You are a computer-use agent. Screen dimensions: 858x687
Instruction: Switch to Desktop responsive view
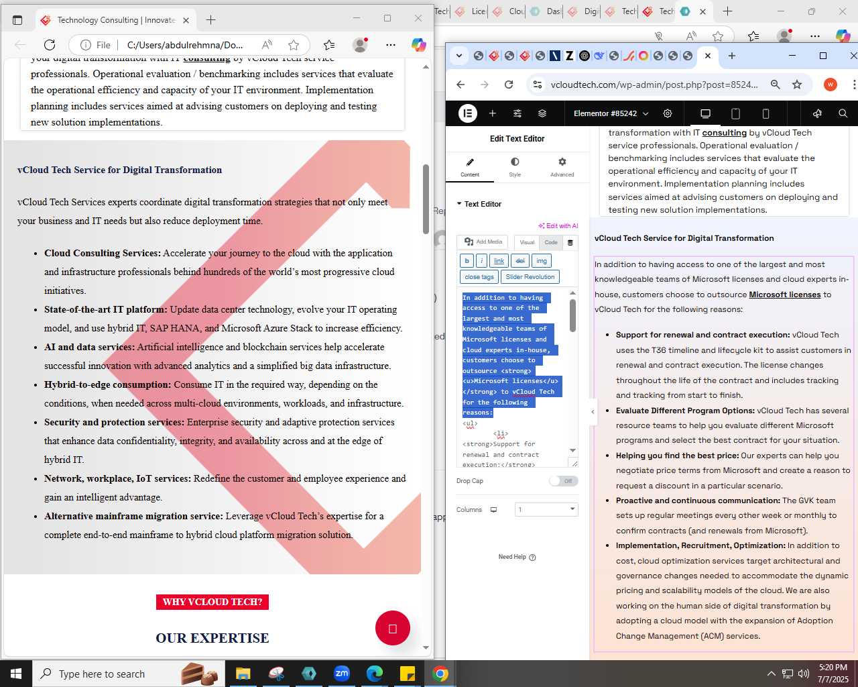705,113
